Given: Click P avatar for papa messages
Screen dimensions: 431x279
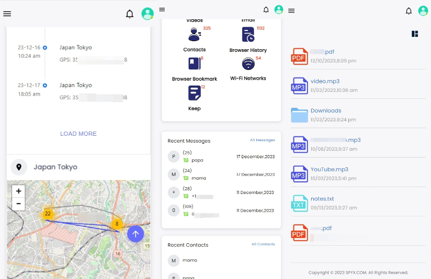Looking at the screenshot, I should point(174,157).
